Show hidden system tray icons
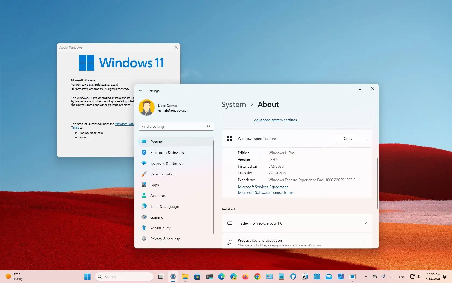Screen dimensions: 452x283 [366, 277]
